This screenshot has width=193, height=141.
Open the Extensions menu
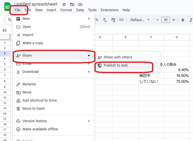[109, 10]
